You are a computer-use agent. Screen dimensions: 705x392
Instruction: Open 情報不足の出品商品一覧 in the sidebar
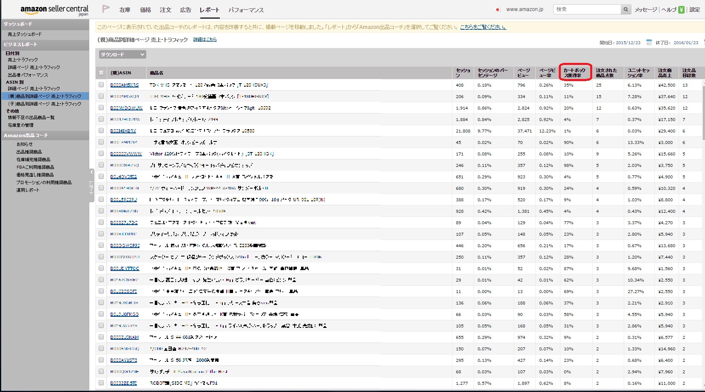tap(31, 118)
